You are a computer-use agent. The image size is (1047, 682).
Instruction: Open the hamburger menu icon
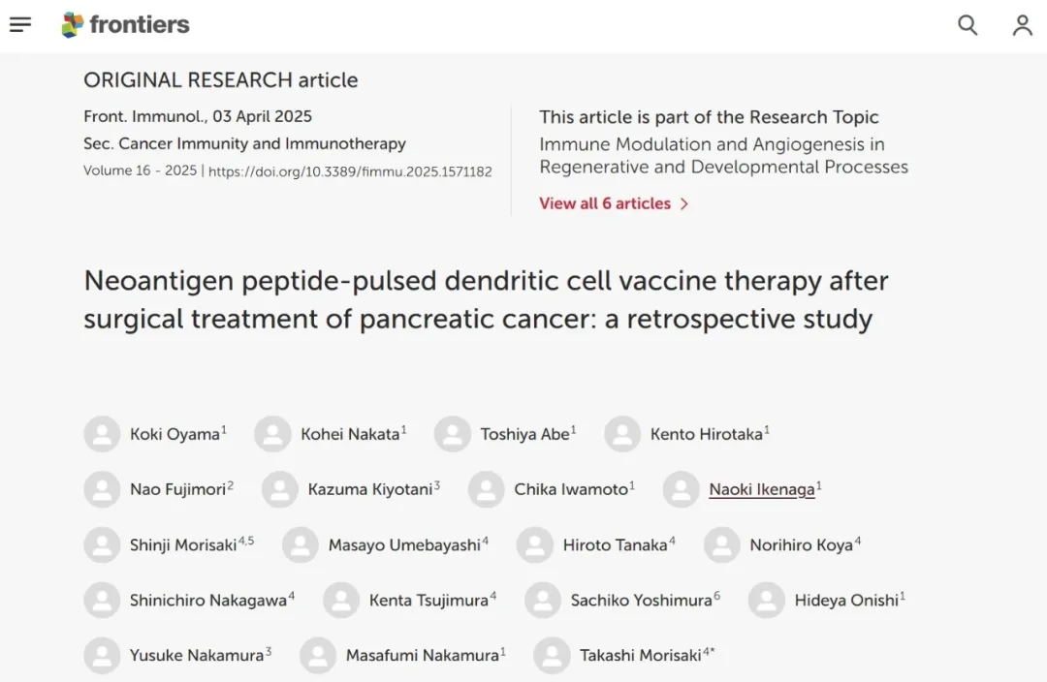[x=20, y=25]
